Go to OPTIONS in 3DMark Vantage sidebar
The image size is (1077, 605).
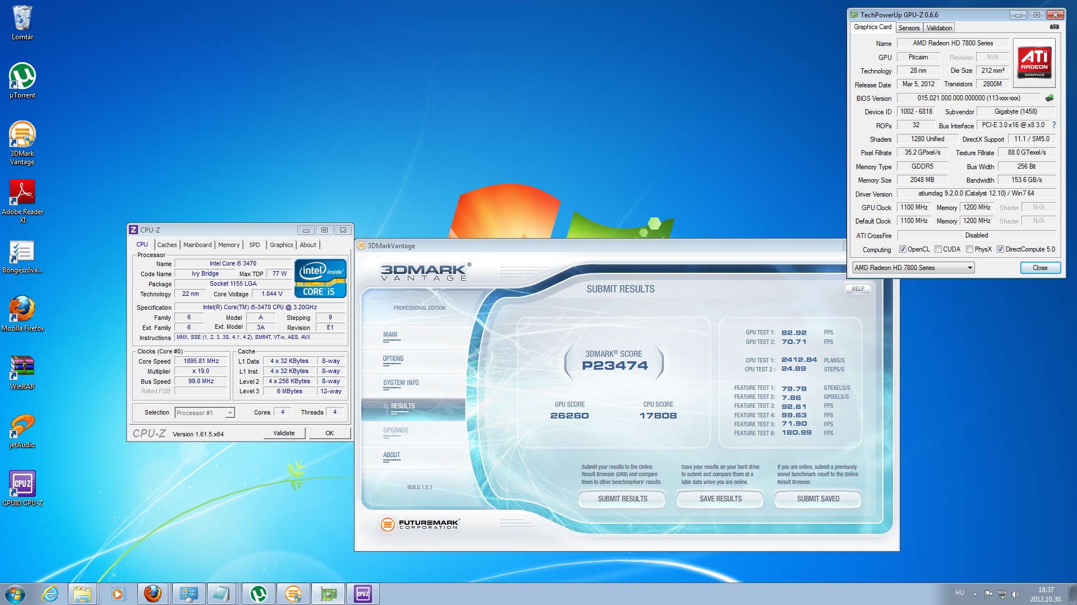tap(393, 359)
